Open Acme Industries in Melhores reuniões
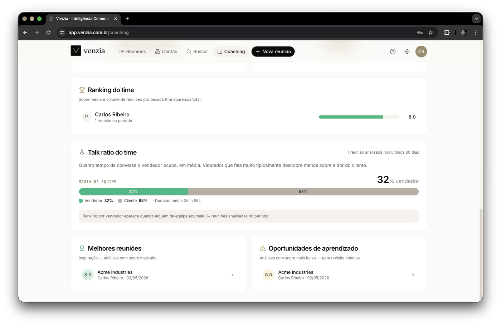 pyautogui.click(x=158, y=275)
